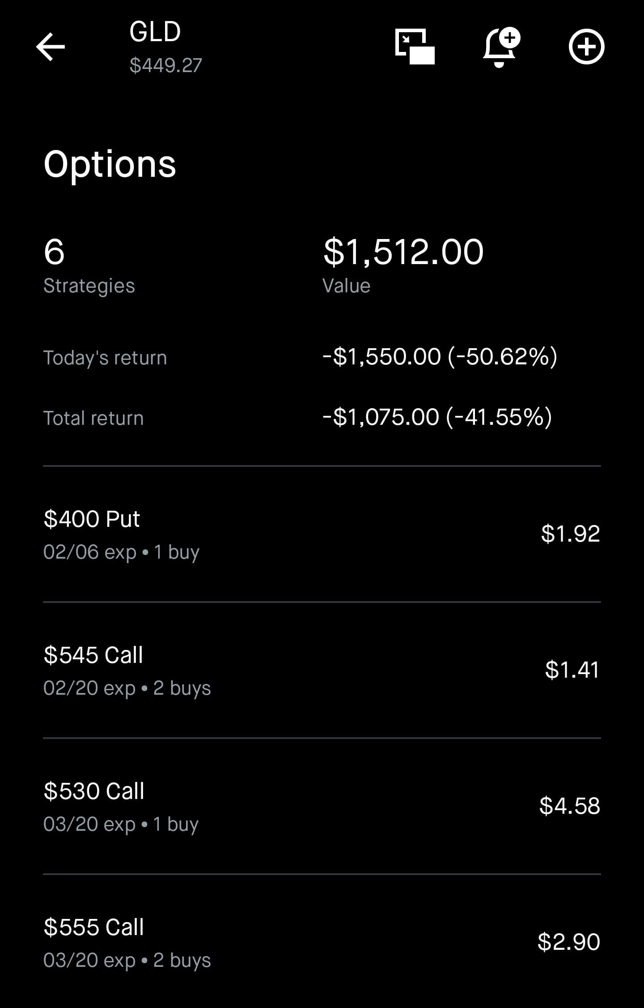Tap the $449.27 GLD share price
Screen dimensions: 644x1008
166,65
